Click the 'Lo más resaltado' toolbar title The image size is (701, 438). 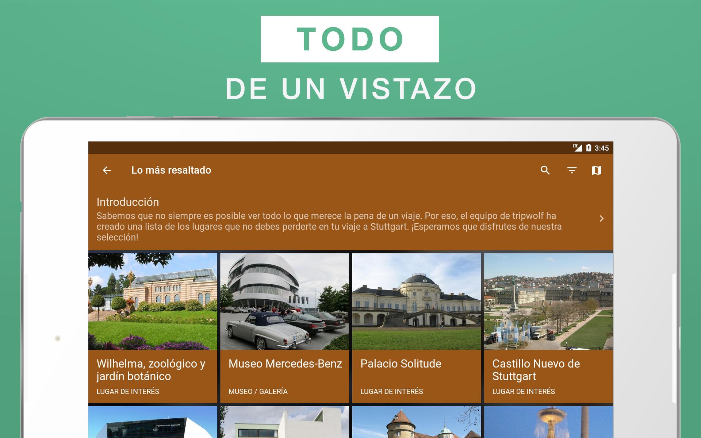click(171, 170)
